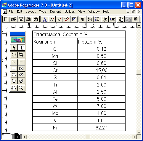Open Find with the binoculars icon
This screenshot has height=141, width=143.
click(36, 19)
